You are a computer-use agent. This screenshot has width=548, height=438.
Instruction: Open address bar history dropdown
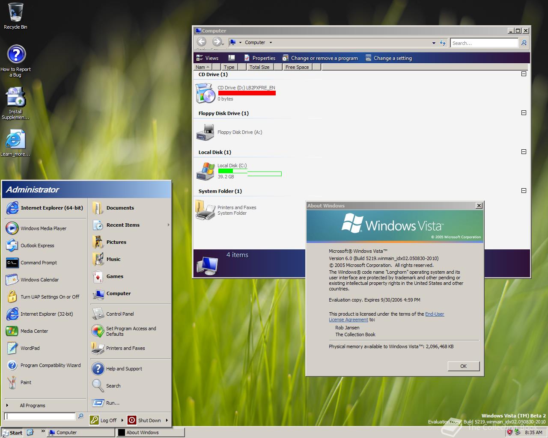[x=434, y=43]
